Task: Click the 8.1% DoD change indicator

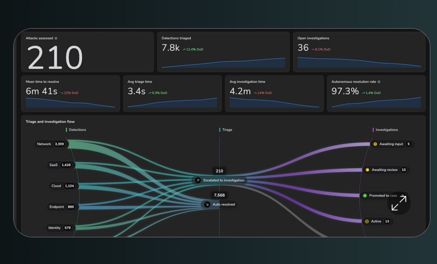Action: (x=321, y=49)
